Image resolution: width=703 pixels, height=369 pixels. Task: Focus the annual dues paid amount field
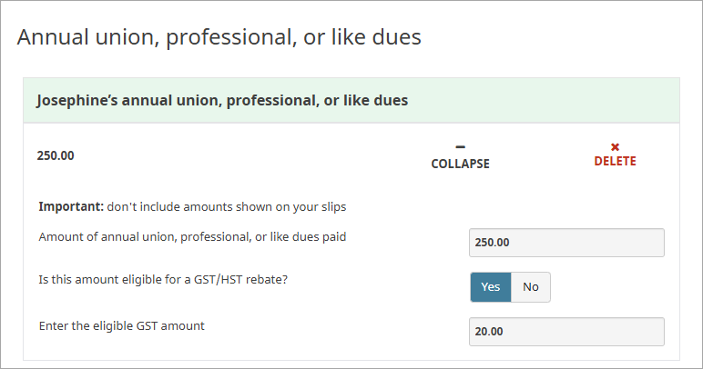click(x=565, y=243)
